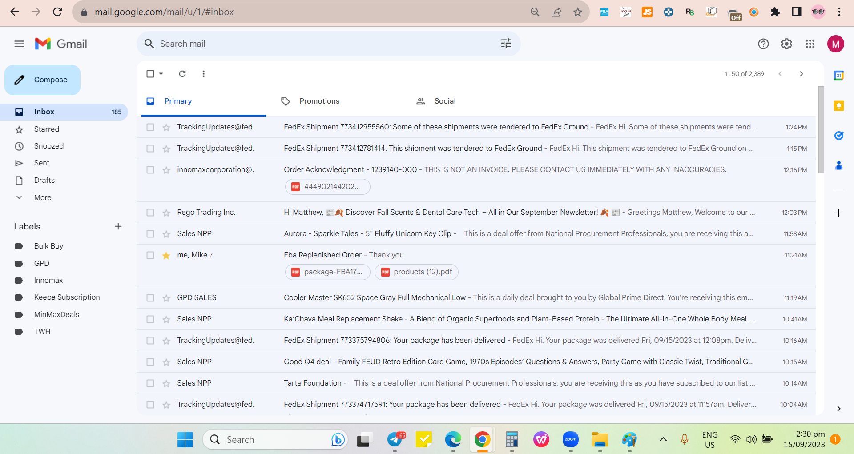Open the Snoozed folder
The image size is (854, 454).
49,146
